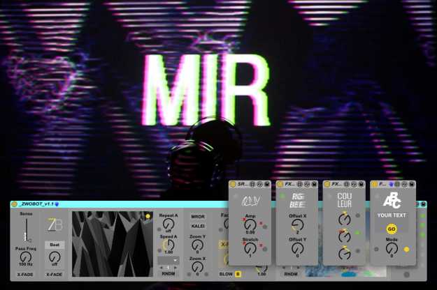Save preset on COULEUR device header
The width and height of the screenshot is (437, 290).
361,184
